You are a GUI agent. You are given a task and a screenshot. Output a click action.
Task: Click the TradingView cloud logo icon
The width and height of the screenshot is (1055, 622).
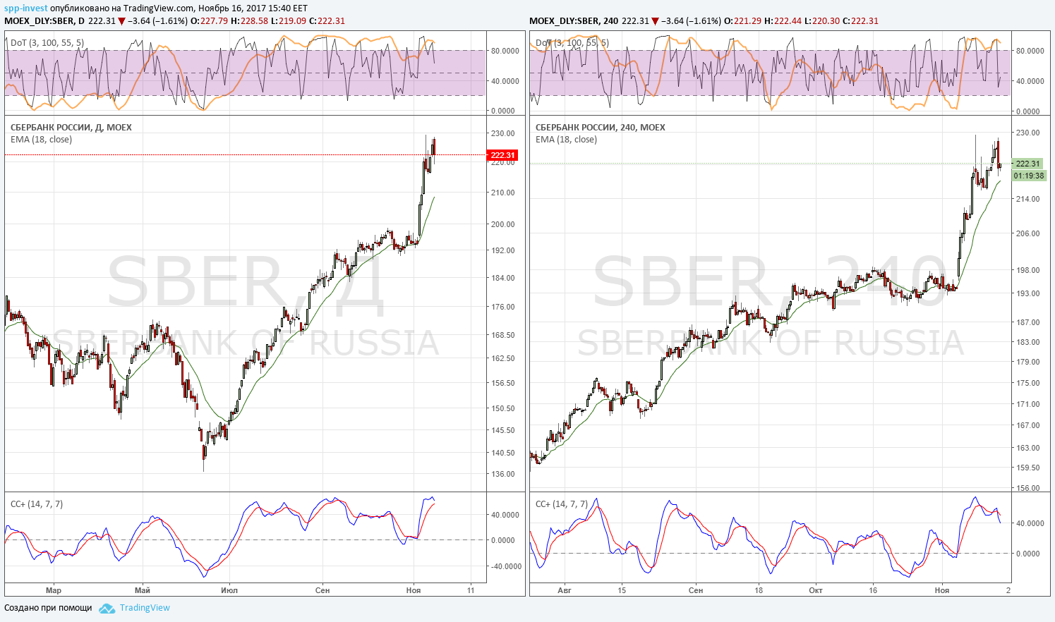[x=107, y=608]
